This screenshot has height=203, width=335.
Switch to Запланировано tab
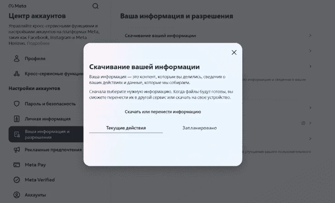pyautogui.click(x=200, y=128)
